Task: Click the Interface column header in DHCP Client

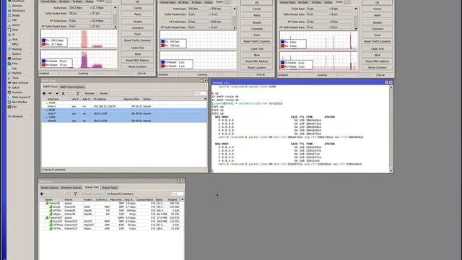Action: pyautogui.click(x=59, y=99)
